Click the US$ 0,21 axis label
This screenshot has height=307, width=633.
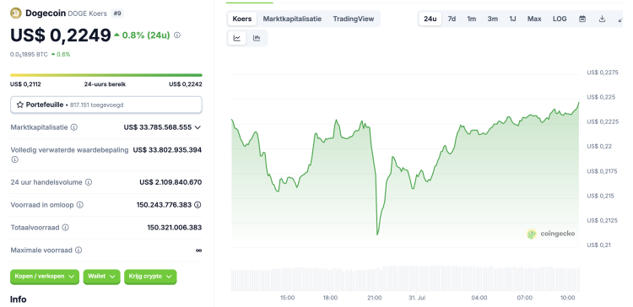[599, 245]
